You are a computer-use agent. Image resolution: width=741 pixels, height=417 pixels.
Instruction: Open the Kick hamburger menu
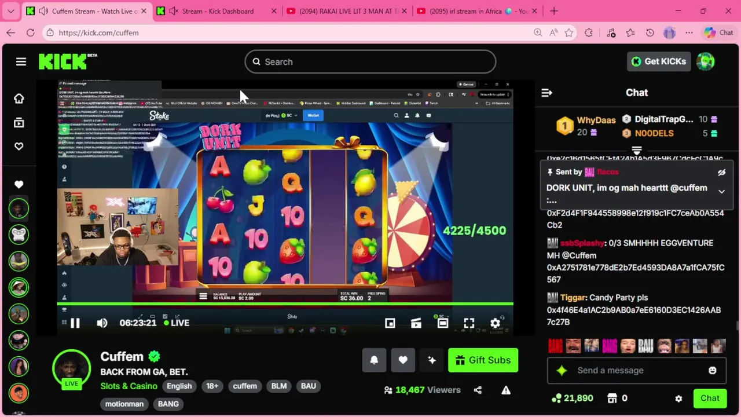click(21, 61)
